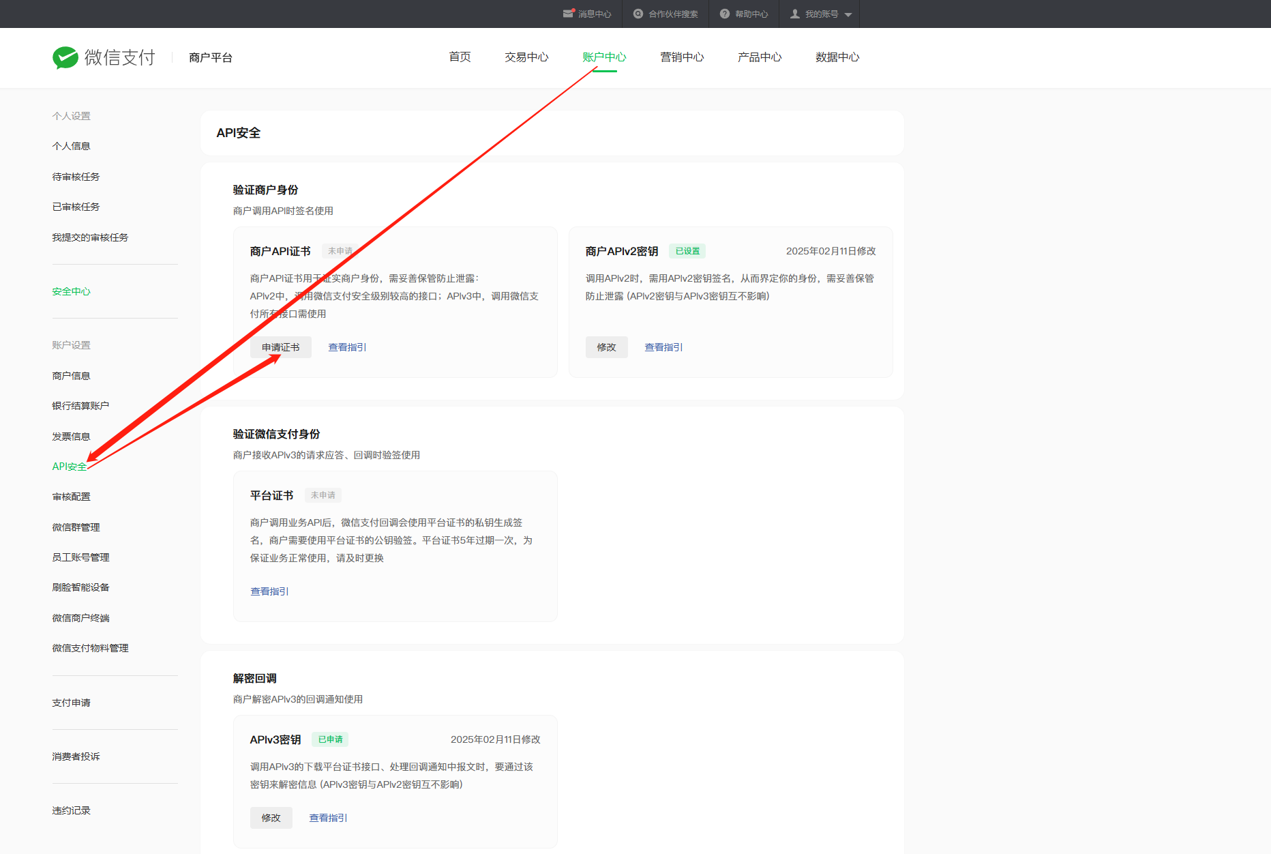Click 查看指引 under 平台证书
Screen dimensions: 1271x854
point(270,591)
